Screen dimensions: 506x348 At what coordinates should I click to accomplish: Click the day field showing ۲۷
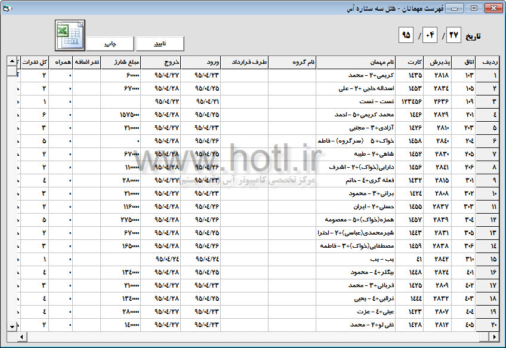453,35
